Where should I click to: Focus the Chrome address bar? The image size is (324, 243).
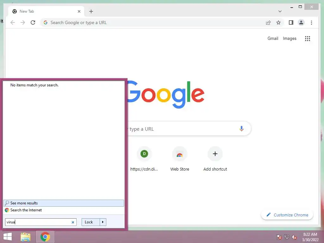(153, 22)
